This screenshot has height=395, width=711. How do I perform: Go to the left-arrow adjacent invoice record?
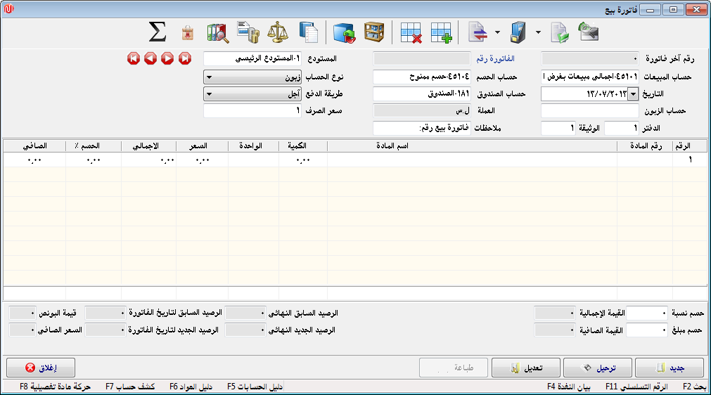click(150, 58)
